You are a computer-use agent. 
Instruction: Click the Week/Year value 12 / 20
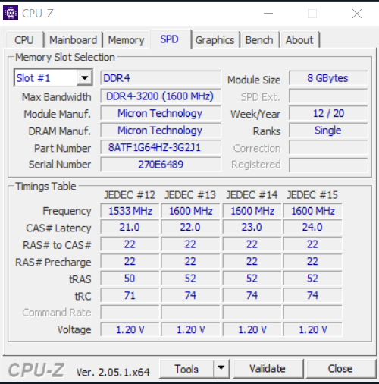328,113
